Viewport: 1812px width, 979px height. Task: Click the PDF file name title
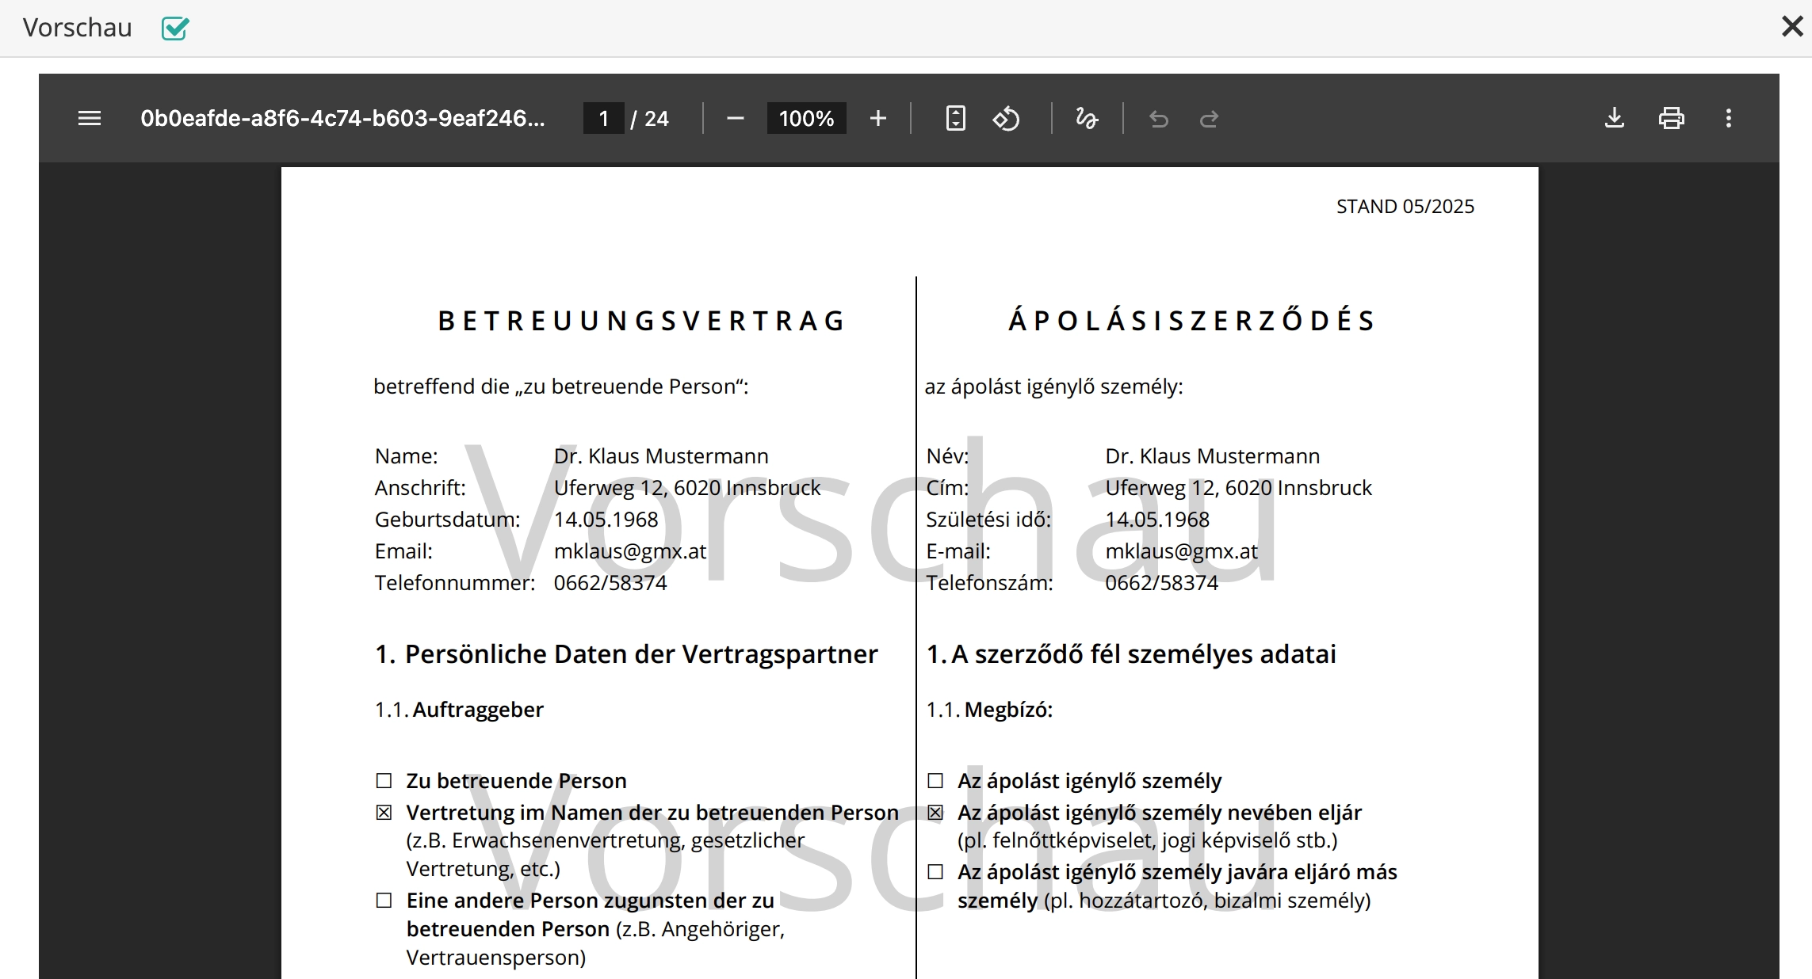coord(342,119)
